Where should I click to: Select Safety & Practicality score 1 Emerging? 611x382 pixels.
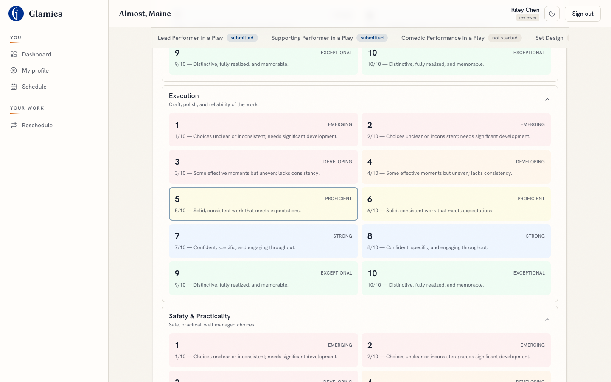(x=263, y=350)
